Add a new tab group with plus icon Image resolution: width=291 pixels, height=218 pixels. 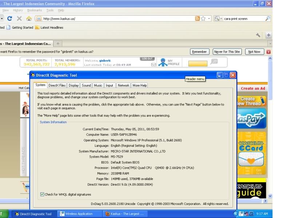coord(268,35)
